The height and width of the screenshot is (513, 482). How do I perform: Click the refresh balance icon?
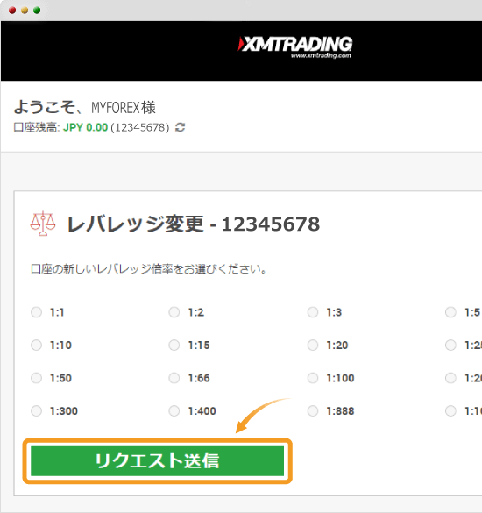(x=181, y=127)
